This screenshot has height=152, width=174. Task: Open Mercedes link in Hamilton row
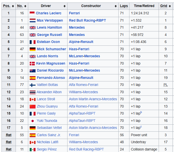click(77, 27)
